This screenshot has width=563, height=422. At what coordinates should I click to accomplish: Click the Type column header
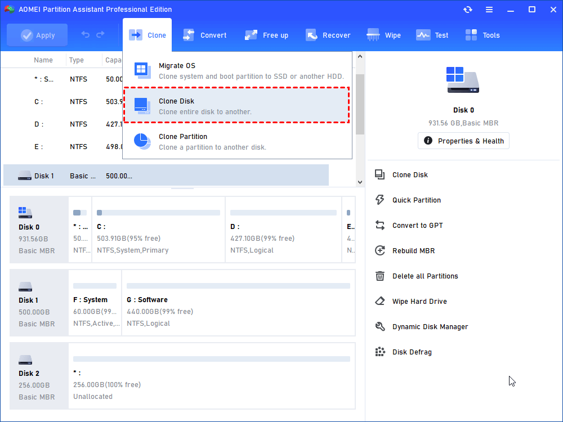point(77,60)
